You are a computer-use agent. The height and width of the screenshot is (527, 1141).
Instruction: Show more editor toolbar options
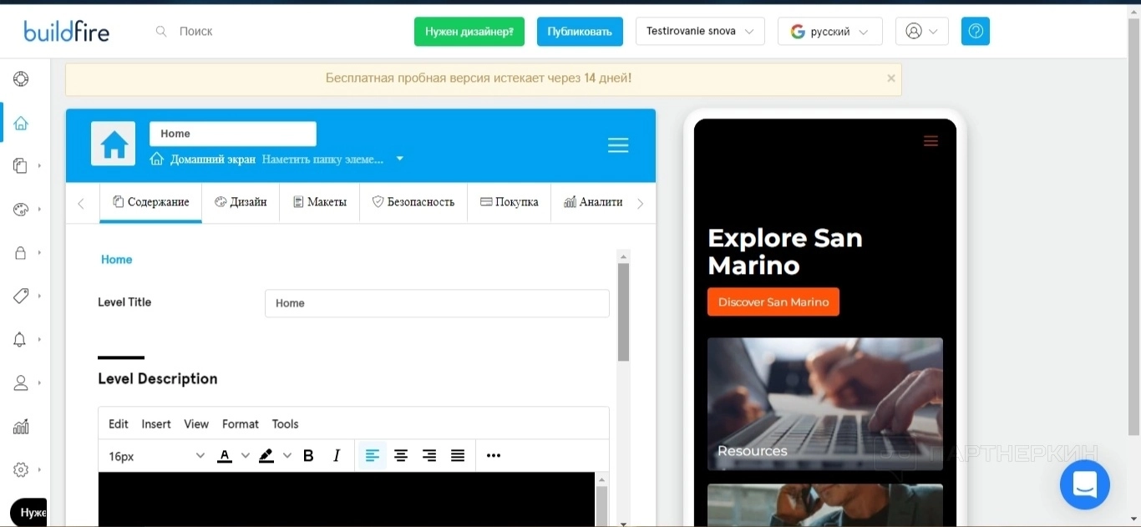point(494,456)
